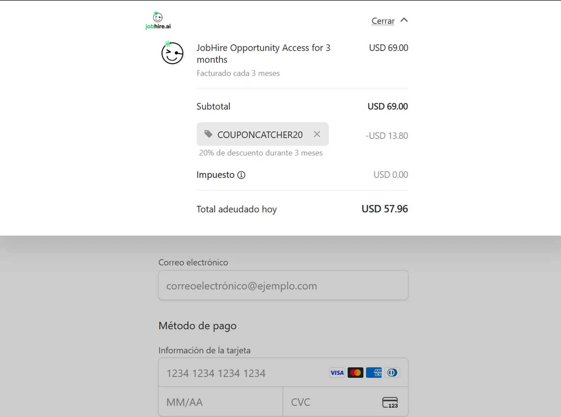Click the COUPONCATCHER20 code text

260,135
